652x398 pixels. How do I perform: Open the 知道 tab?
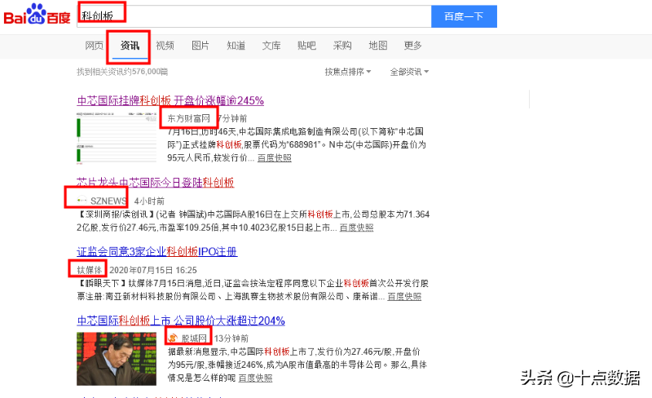(236, 46)
